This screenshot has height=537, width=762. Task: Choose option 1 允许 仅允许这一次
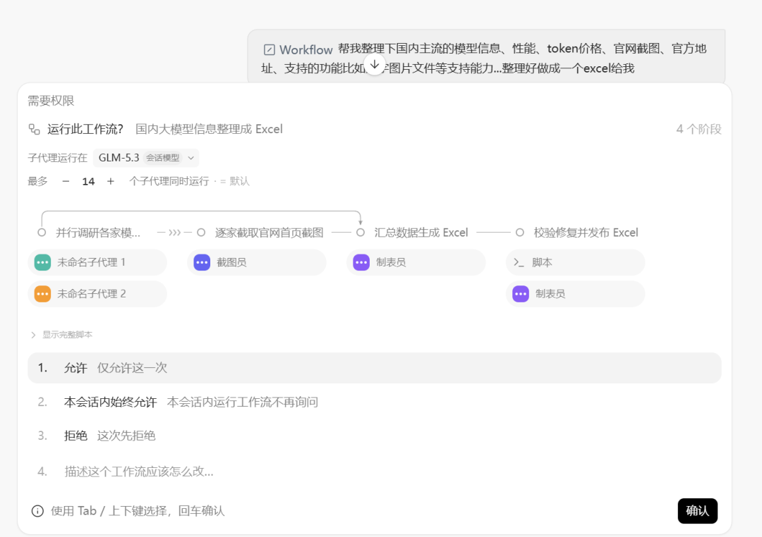[x=374, y=368]
